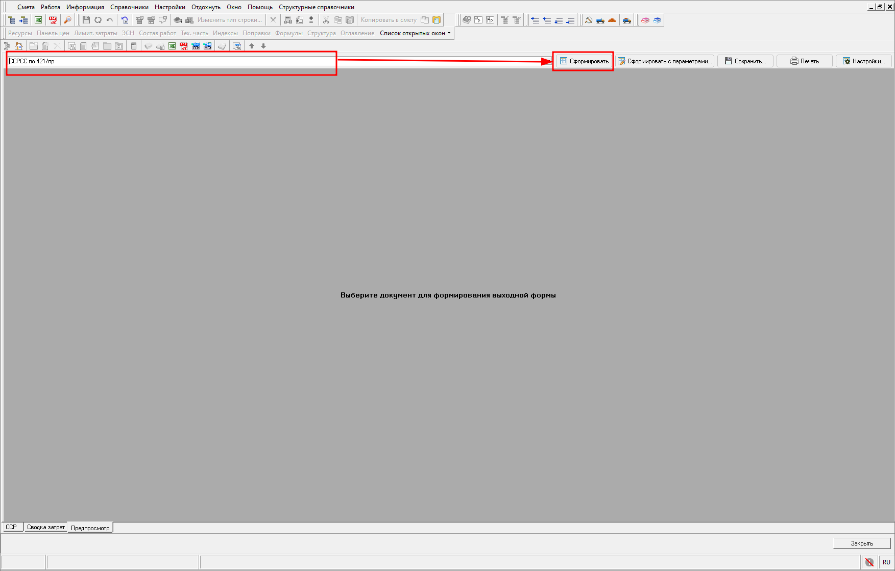The height and width of the screenshot is (571, 895).
Task: Click the XML МГЭ export icon
Action: click(x=207, y=46)
